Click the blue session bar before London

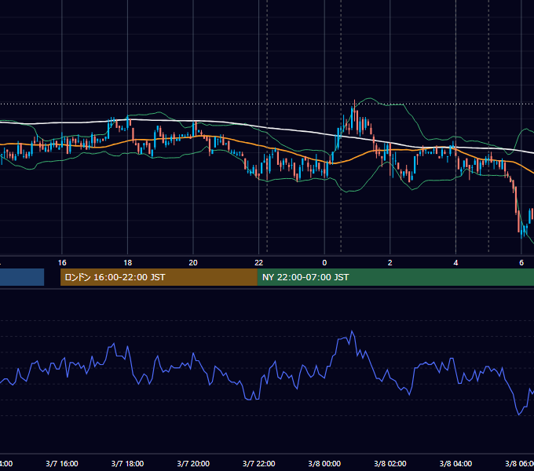22,277
